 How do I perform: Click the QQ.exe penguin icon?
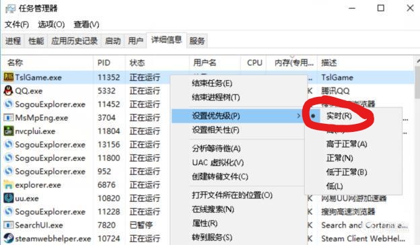(x=8, y=91)
